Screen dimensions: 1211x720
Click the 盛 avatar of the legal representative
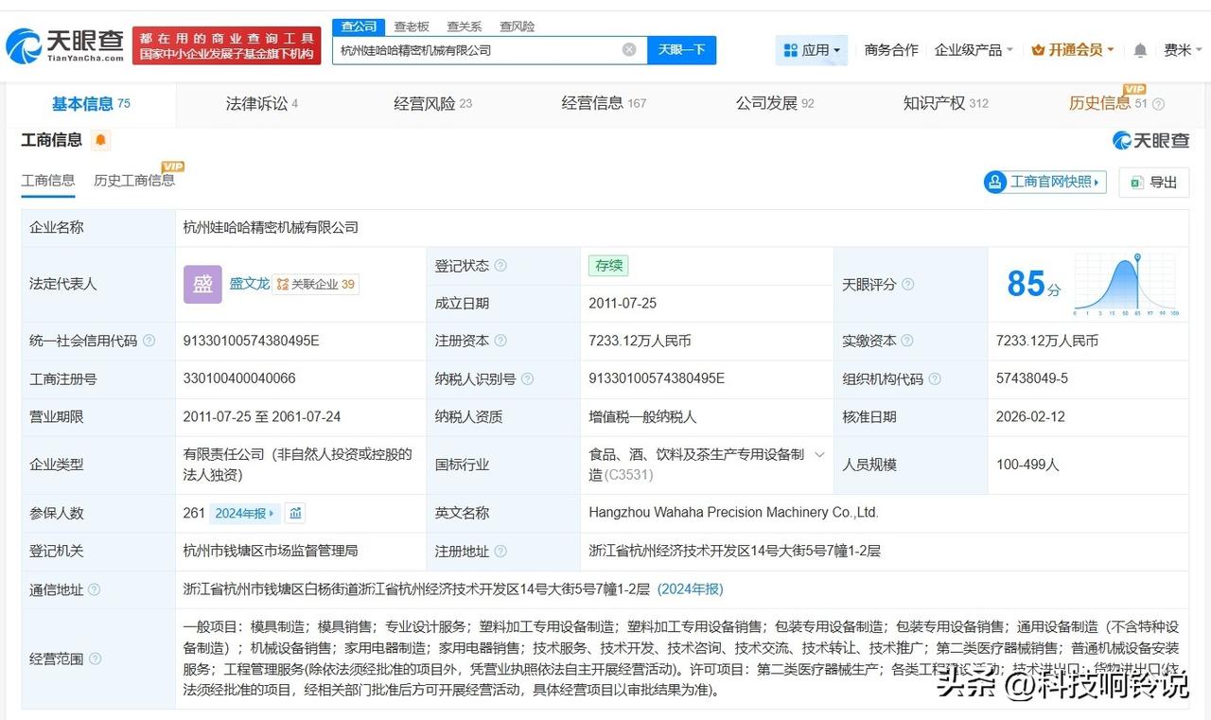202,284
